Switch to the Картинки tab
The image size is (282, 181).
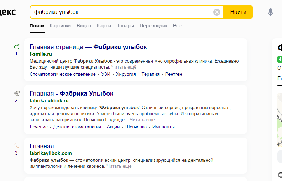[x=60, y=26]
